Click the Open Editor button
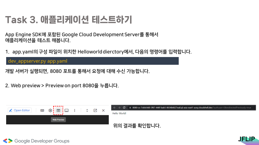Image resolution: width=259 pixels, height=145 pixels. point(20,110)
